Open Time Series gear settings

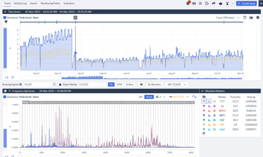click(258, 17)
